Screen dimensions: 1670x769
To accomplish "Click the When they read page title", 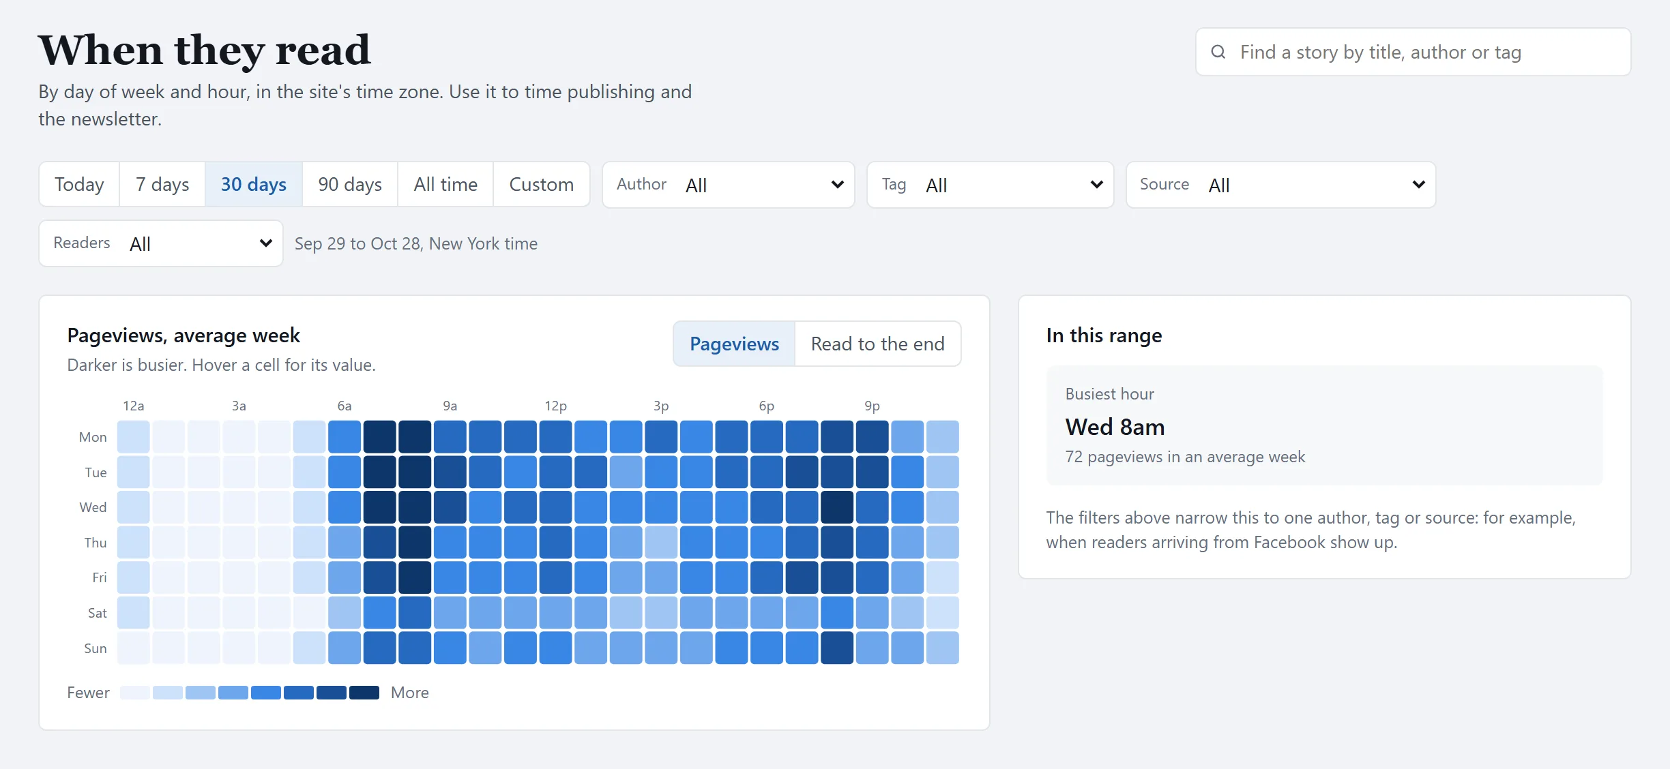I will click(x=205, y=50).
